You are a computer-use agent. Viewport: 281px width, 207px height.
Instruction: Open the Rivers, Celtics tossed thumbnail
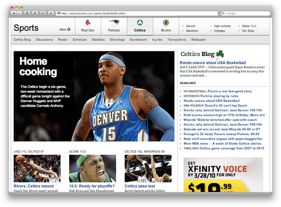tap(37, 169)
